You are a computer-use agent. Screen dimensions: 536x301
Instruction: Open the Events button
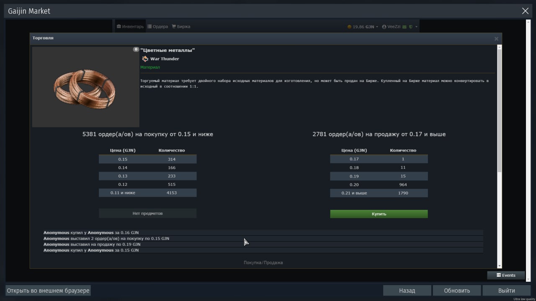click(x=506, y=275)
